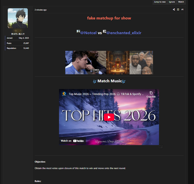Click the small avatar beside @Notcel

78,32
